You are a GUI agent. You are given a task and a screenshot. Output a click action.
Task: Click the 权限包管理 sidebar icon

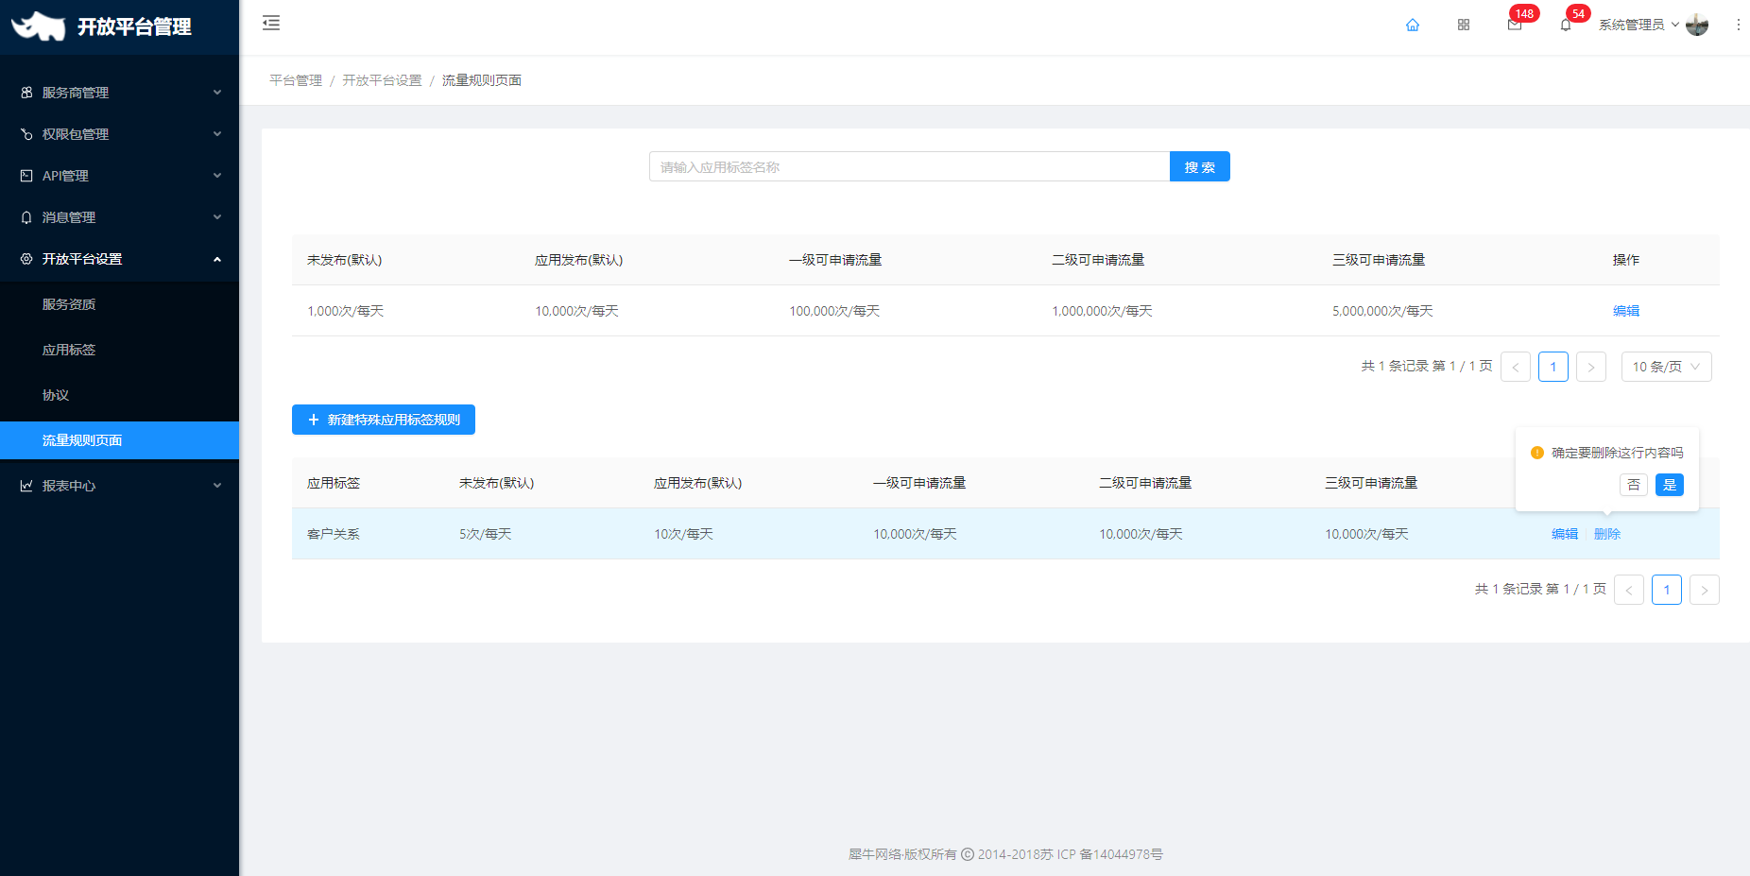pyautogui.click(x=26, y=134)
